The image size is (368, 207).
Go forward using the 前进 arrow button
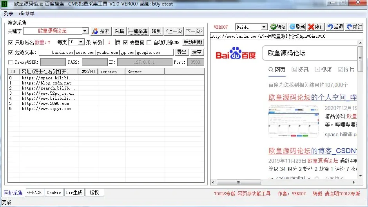(x=354, y=27)
